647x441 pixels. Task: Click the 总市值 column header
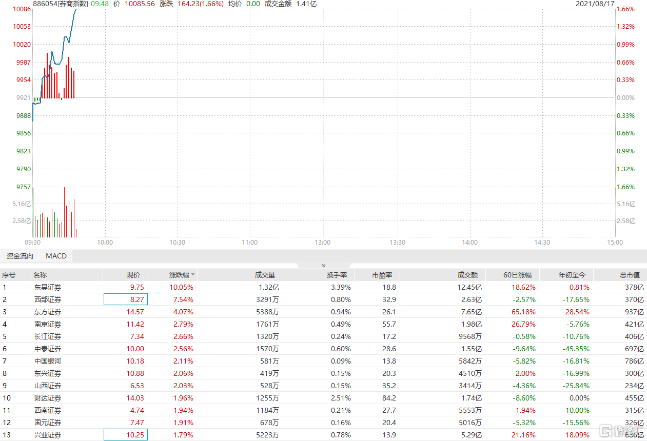point(630,275)
